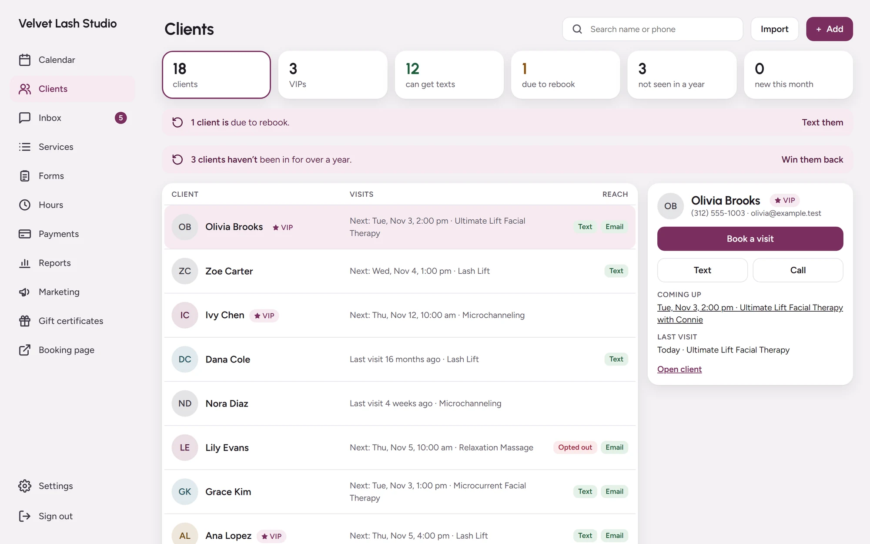The width and height of the screenshot is (870, 544).
Task: Open the upcoming Nov 3 appointment link
Action: tap(750, 313)
